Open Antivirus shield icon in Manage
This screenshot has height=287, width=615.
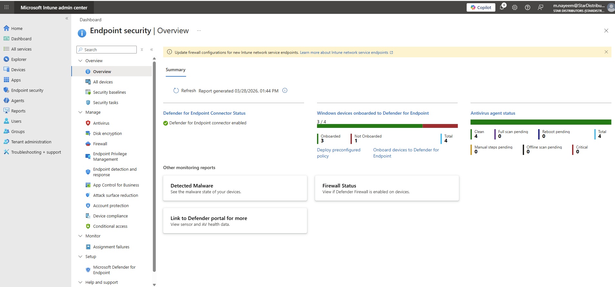tap(88, 123)
